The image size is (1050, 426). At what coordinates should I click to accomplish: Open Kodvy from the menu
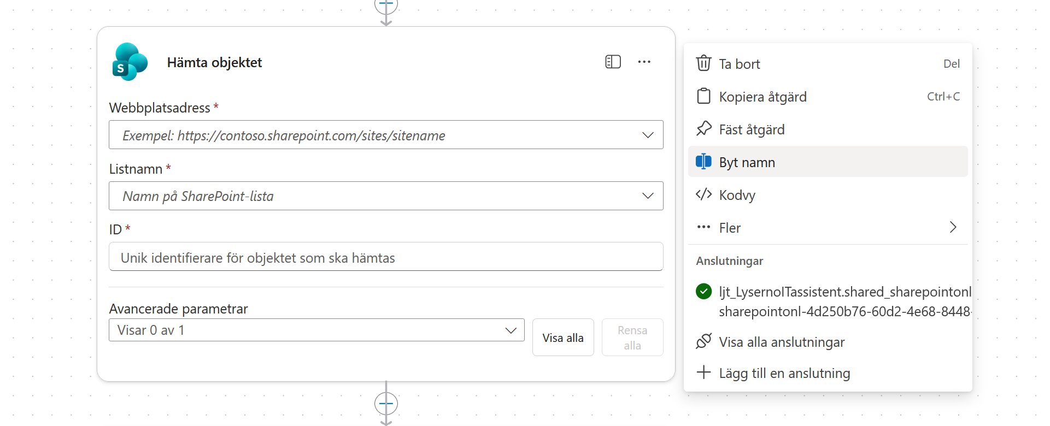(x=828, y=194)
